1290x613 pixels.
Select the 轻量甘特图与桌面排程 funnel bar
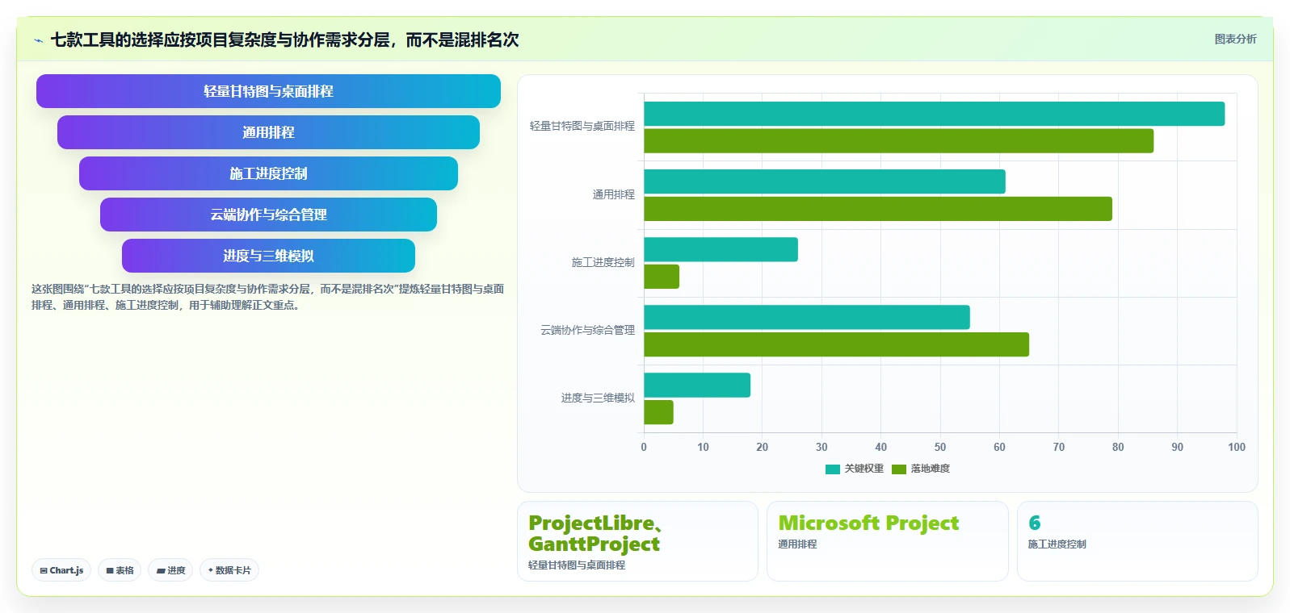(x=268, y=91)
